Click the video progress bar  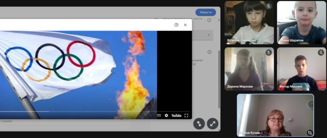tap(95, 111)
